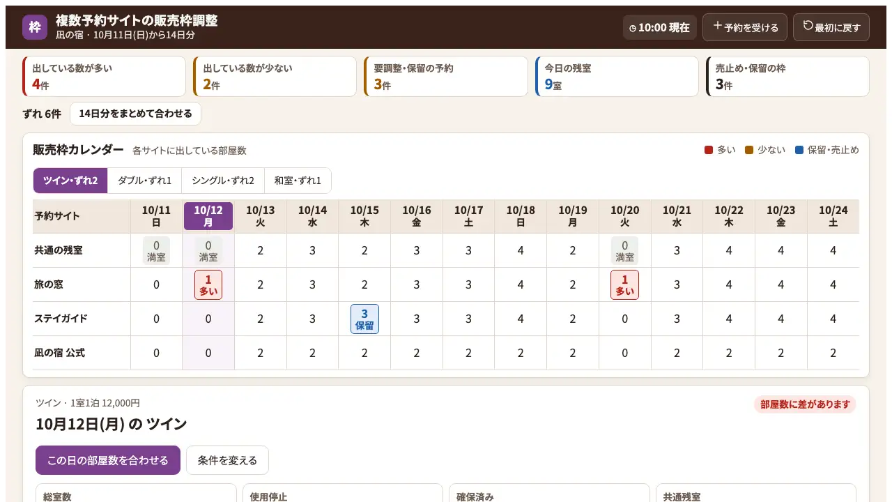The image size is (892, 502).
Task: Open the 出している数が多い 4件 card
Action: tap(105, 76)
